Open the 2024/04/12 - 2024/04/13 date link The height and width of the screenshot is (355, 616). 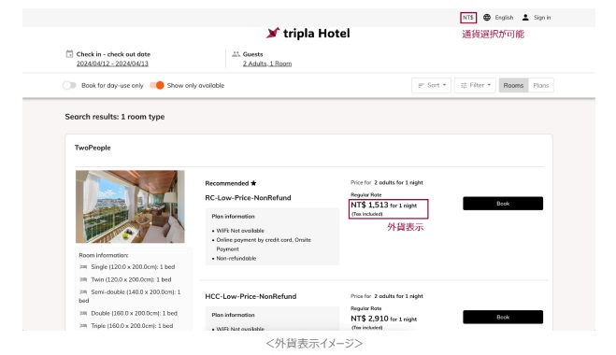pos(112,64)
